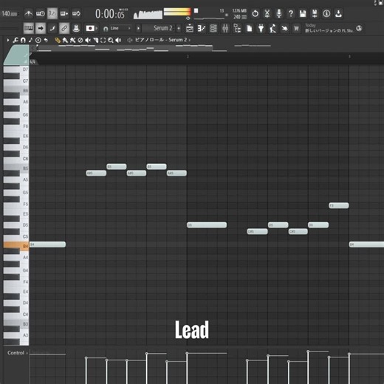
Task: Toggle overdub recording with keyboard plus icon
Action: click(64, 13)
